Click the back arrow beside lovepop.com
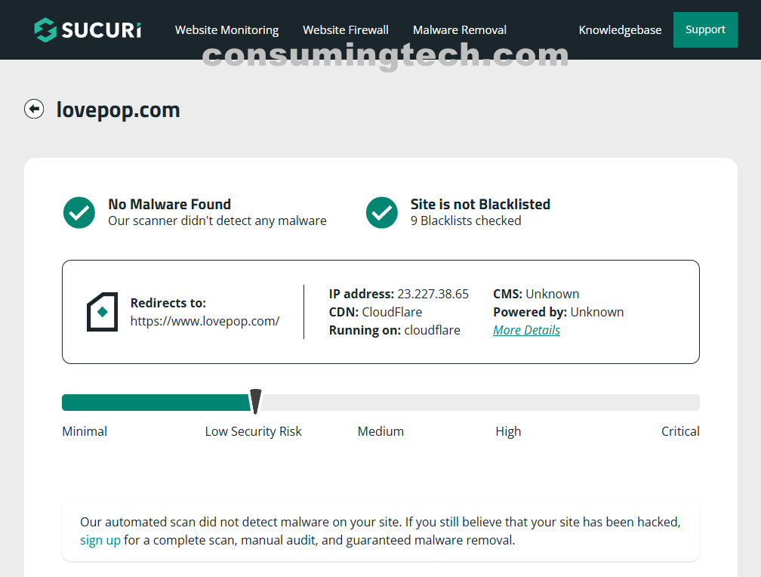The width and height of the screenshot is (761, 577). click(x=34, y=110)
